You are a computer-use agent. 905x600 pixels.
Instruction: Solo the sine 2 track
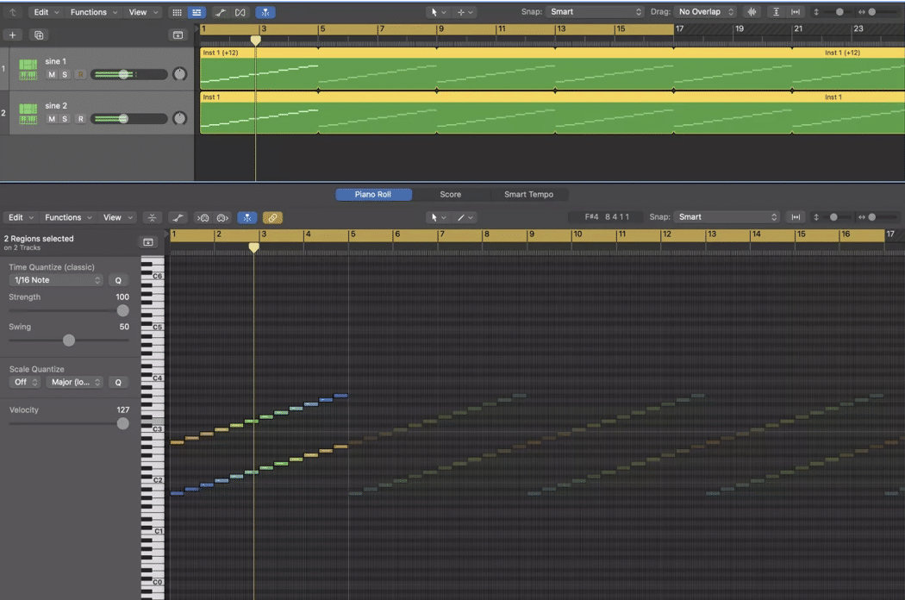pyautogui.click(x=65, y=119)
